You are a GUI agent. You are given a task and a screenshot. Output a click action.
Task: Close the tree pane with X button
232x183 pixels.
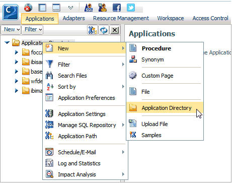click(115, 30)
